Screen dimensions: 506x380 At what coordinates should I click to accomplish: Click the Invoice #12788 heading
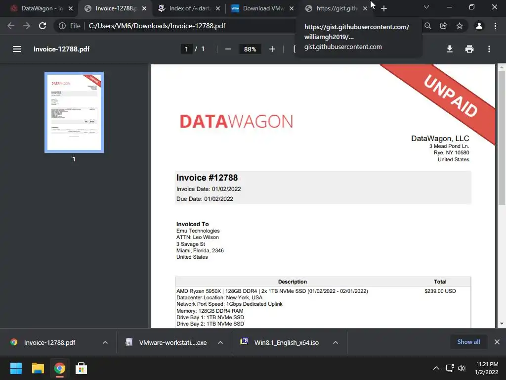coord(207,178)
